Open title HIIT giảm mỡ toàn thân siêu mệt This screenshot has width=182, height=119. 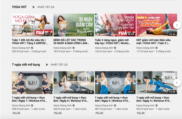click(154, 42)
